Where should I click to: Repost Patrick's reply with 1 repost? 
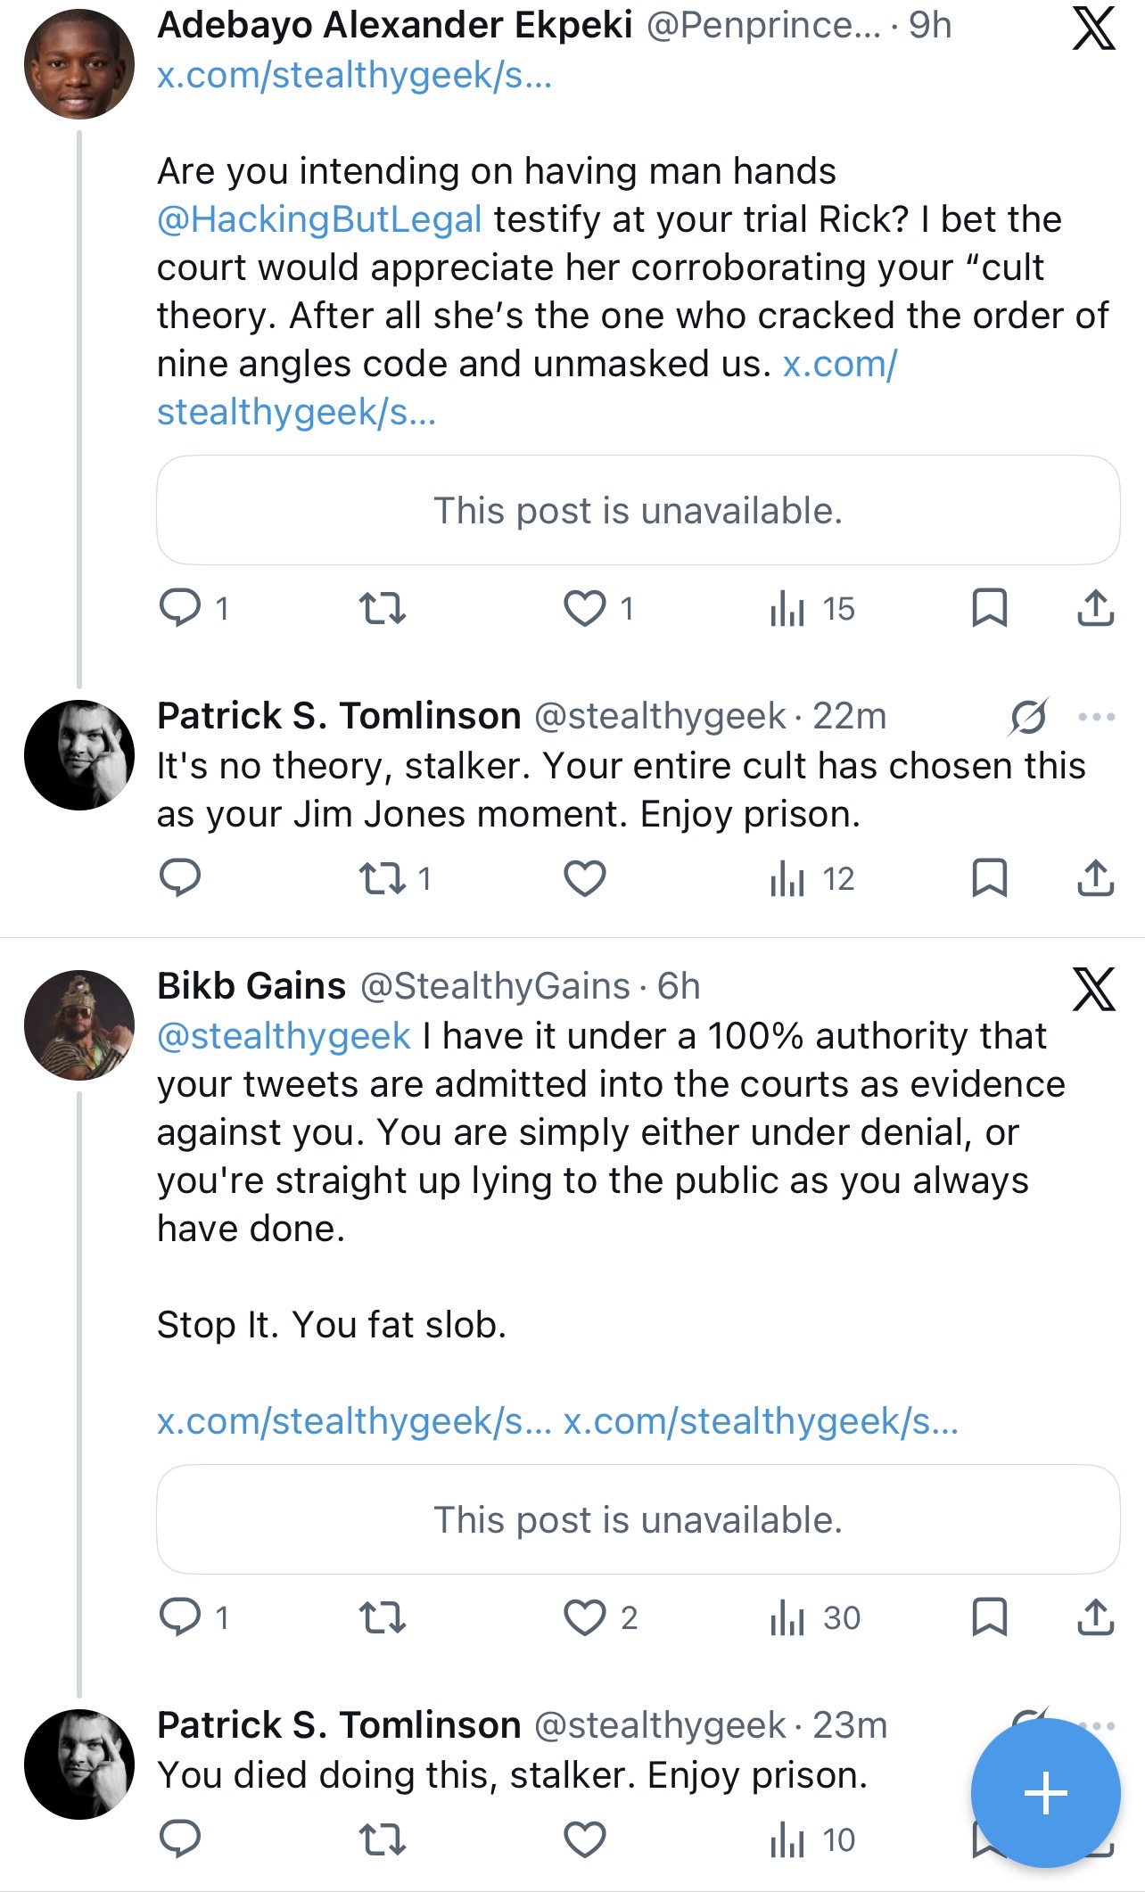[x=393, y=879]
